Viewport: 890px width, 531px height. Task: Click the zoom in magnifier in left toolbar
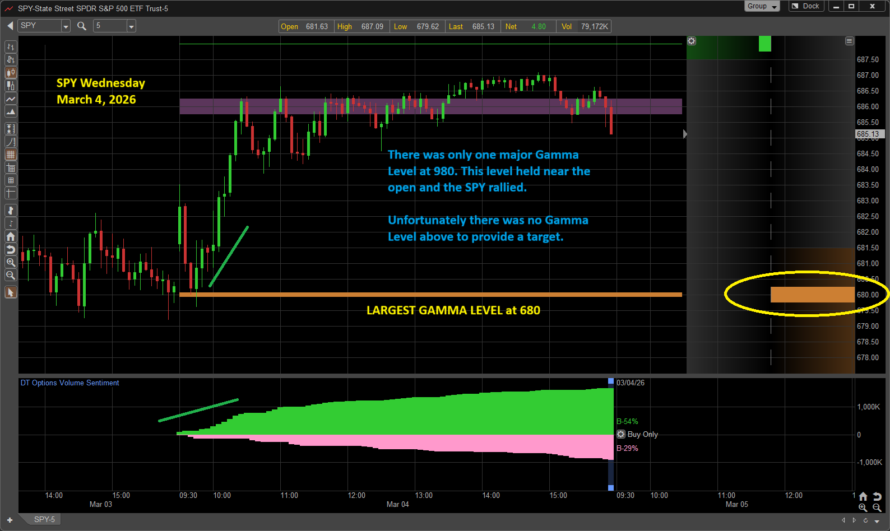[11, 262]
